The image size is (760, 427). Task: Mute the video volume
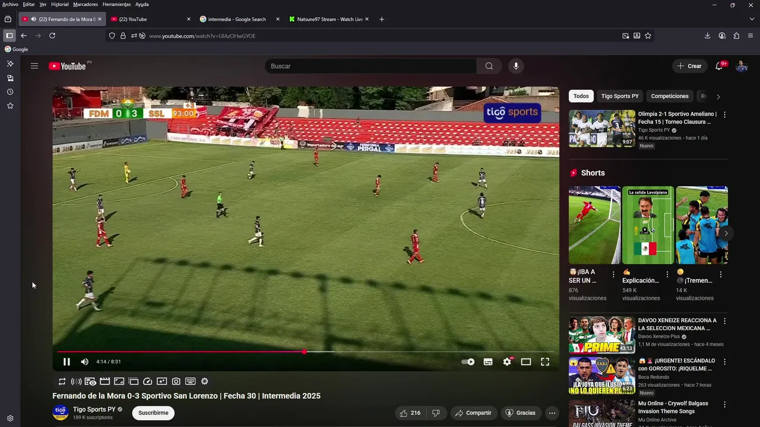tap(84, 362)
